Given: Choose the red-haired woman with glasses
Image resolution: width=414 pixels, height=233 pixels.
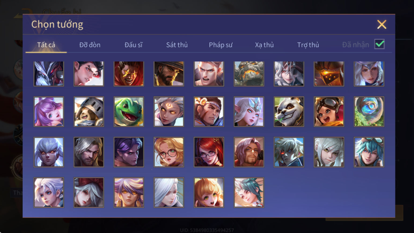Looking at the screenshot, I should pyautogui.click(x=209, y=152).
